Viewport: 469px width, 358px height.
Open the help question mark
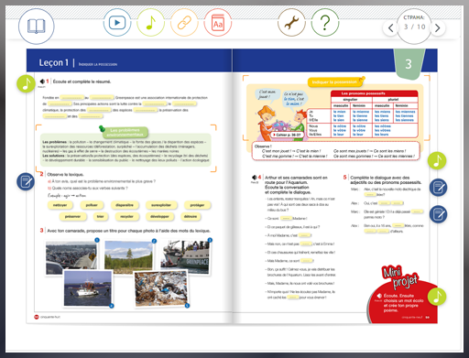coord(325,23)
